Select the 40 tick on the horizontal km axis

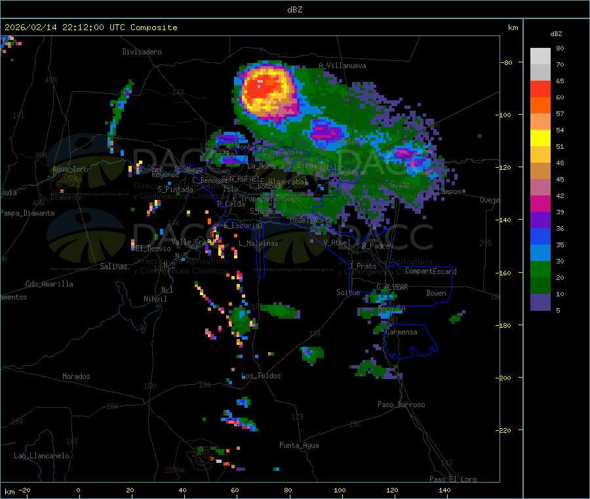(x=182, y=490)
